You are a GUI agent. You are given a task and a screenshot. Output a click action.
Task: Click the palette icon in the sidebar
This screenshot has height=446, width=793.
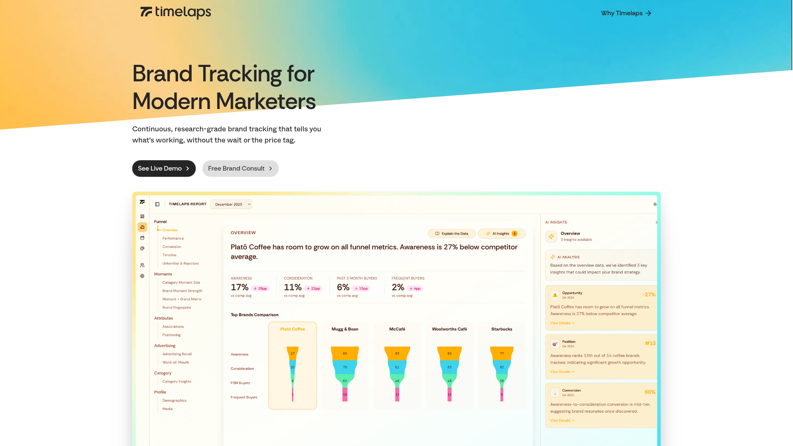142,249
